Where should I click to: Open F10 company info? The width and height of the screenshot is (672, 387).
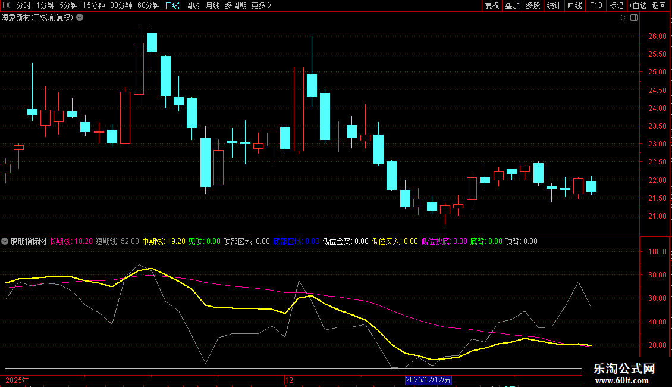click(x=596, y=5)
